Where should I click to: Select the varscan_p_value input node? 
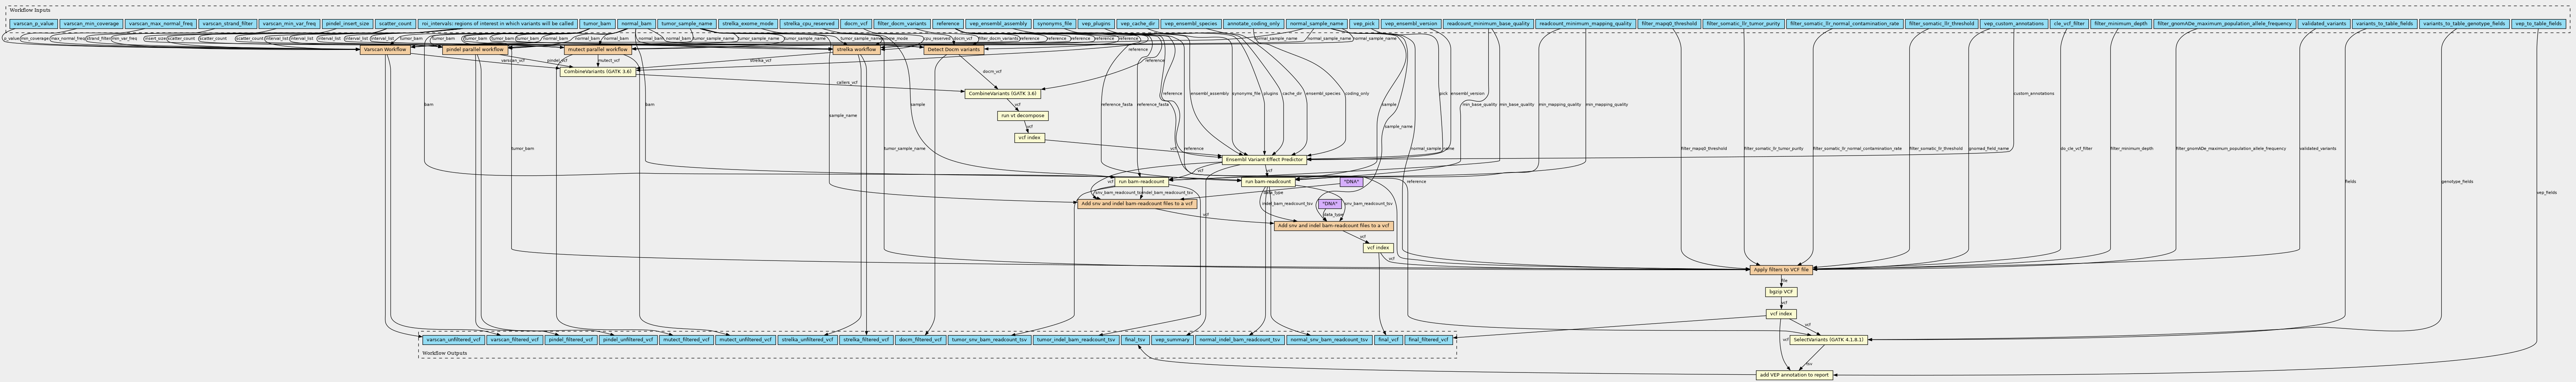[34, 23]
